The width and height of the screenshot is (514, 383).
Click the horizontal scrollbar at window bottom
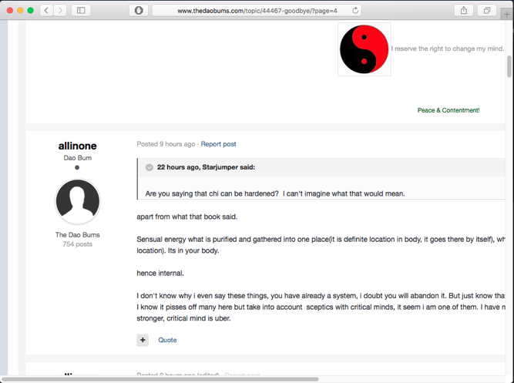[x=160, y=379]
